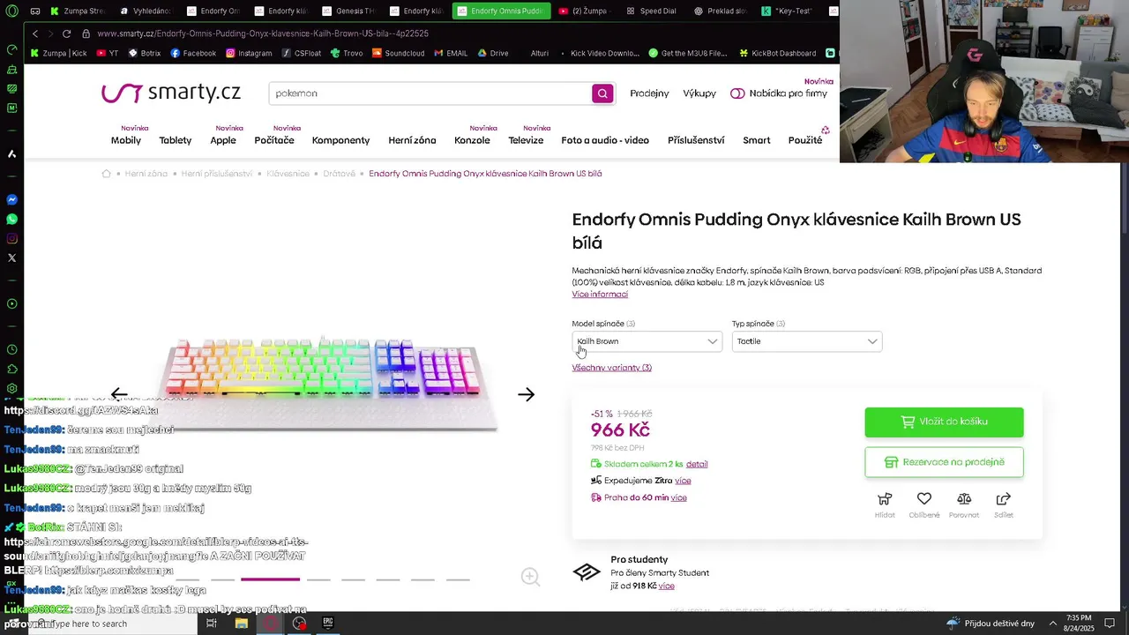Add product to Oblíbené heart icon
The image size is (1129, 635).
pyautogui.click(x=924, y=499)
